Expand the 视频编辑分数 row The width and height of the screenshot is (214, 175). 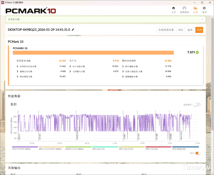click(x=123, y=76)
